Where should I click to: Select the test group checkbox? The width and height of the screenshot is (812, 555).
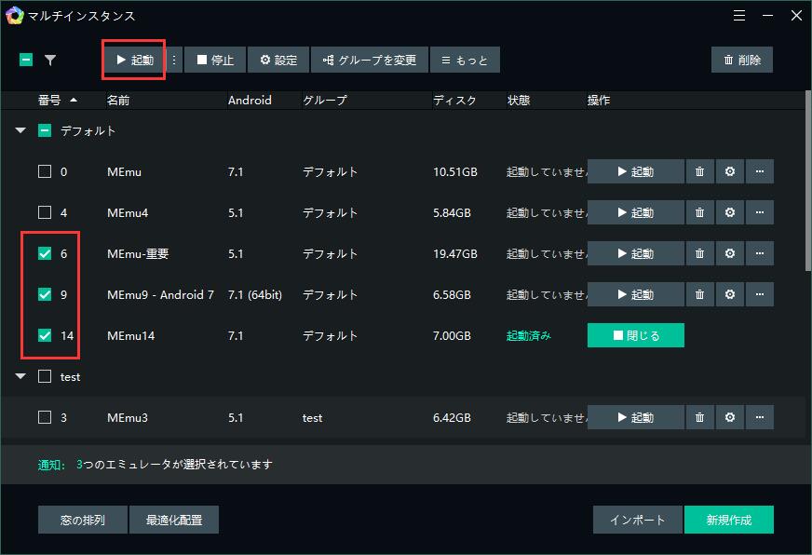pos(45,376)
